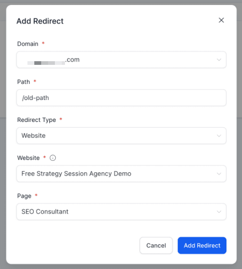The image size is (242, 269).
Task: Click the Domain field label
Action: (27, 44)
